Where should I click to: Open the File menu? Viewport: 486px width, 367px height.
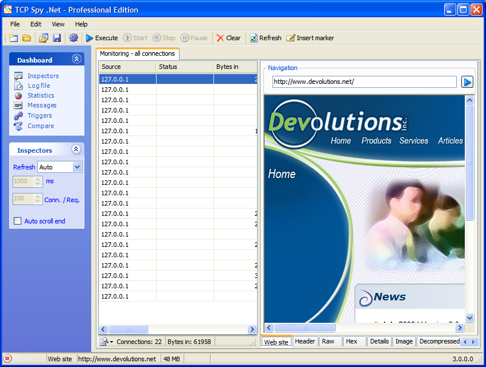[x=15, y=24]
